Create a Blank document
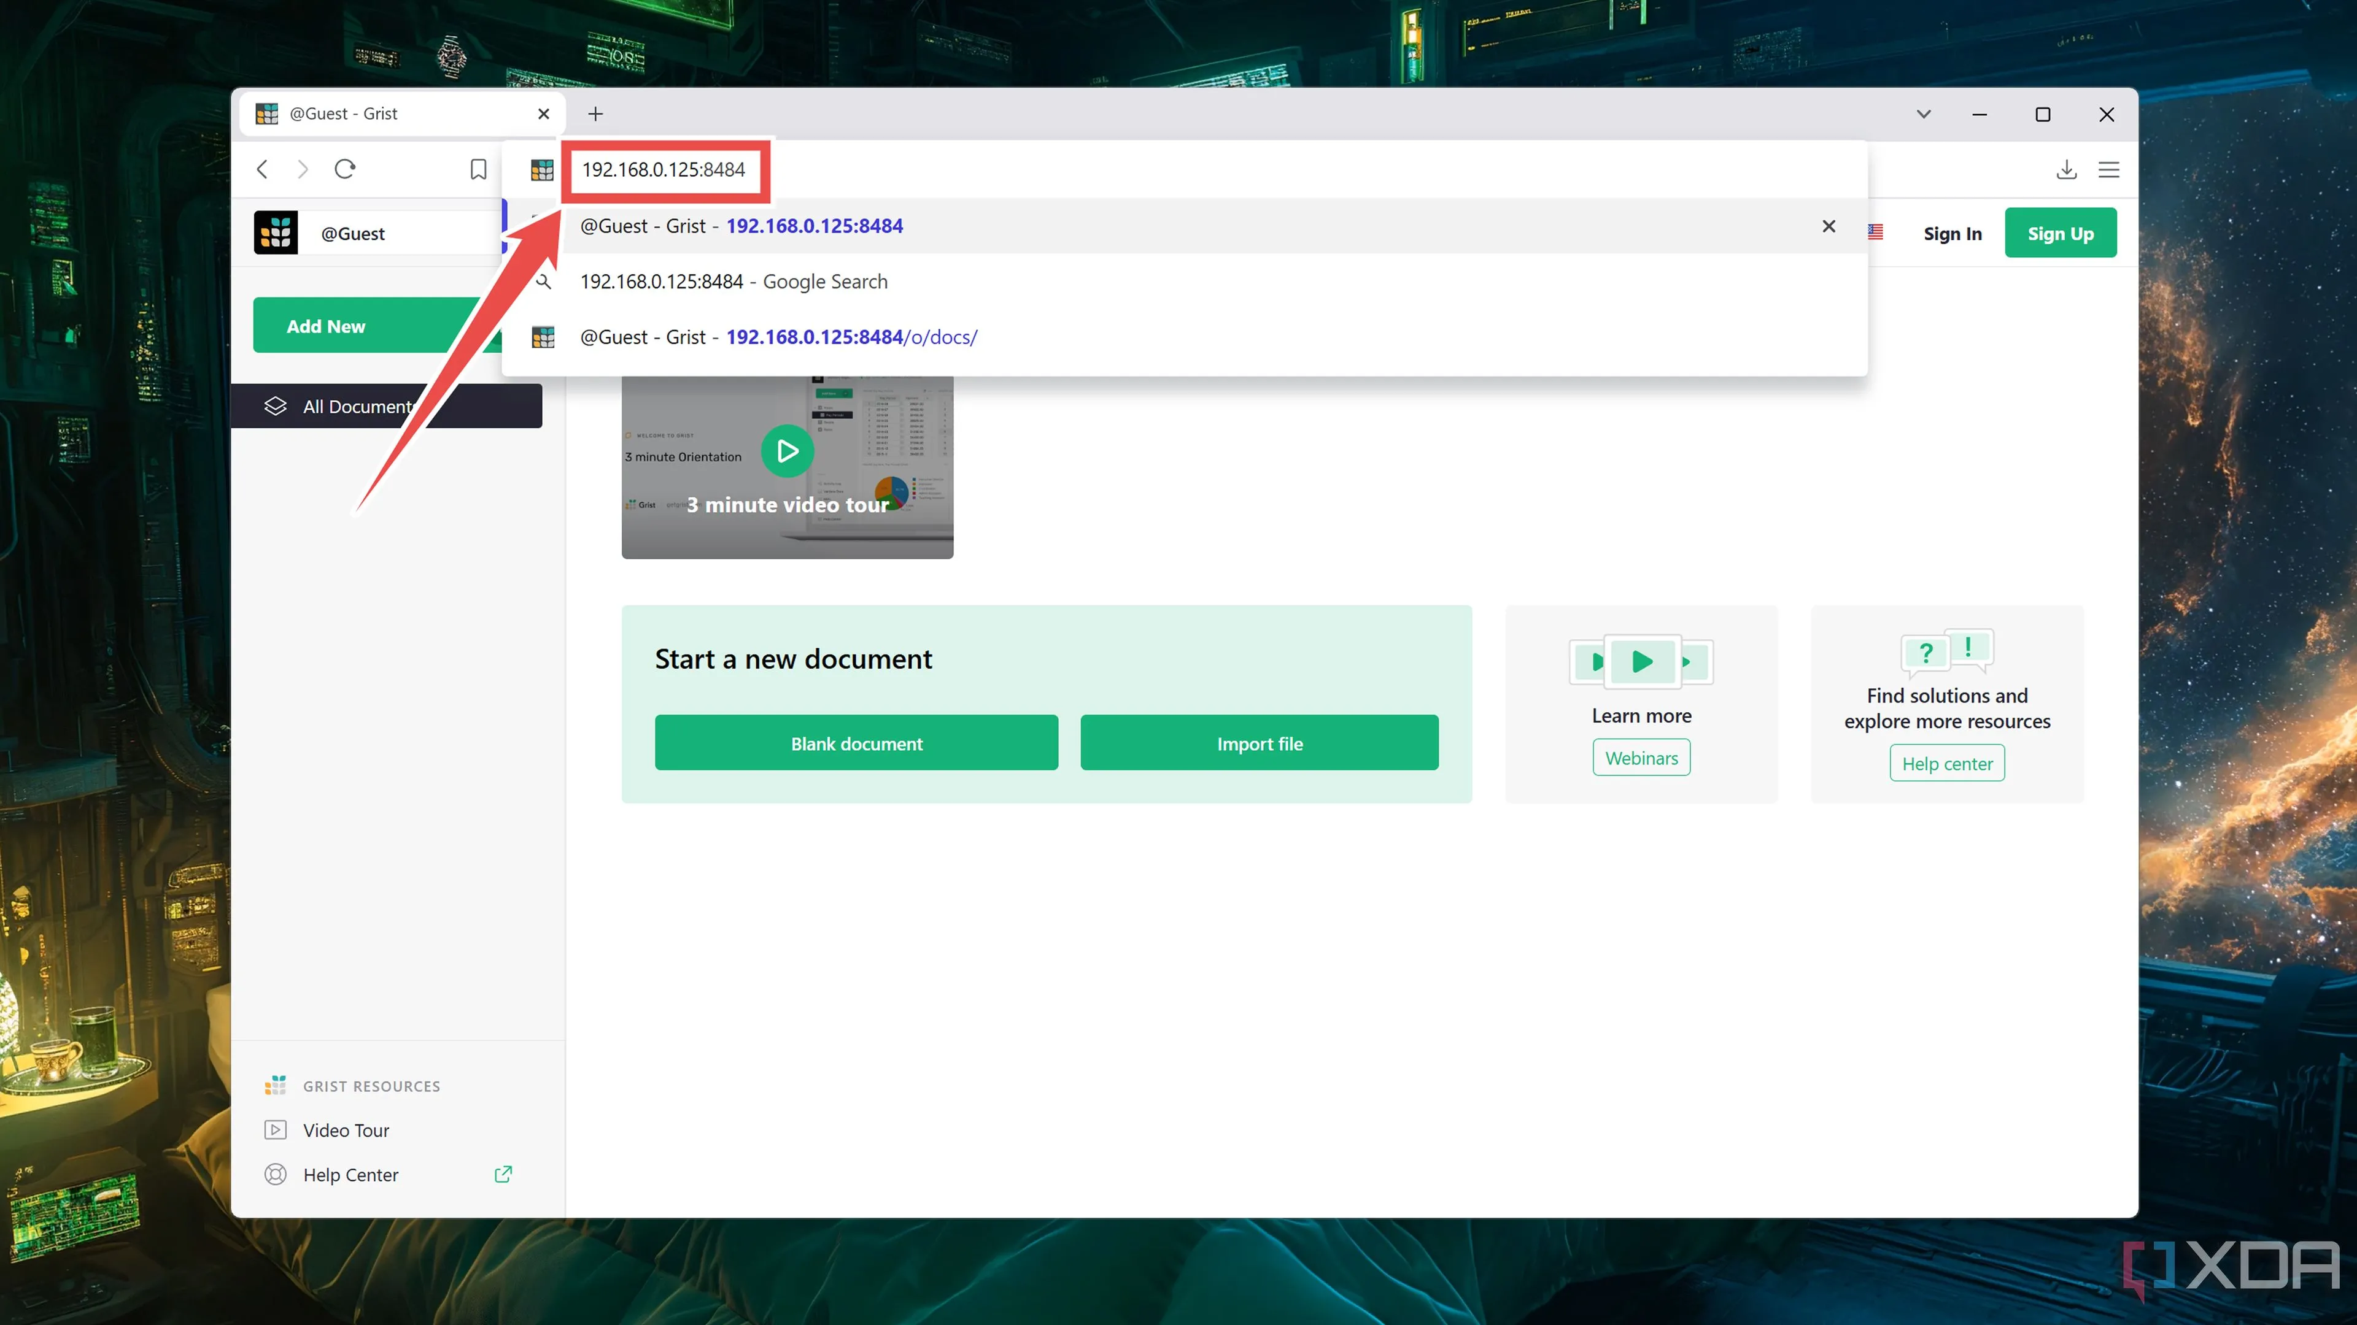 coord(856,742)
